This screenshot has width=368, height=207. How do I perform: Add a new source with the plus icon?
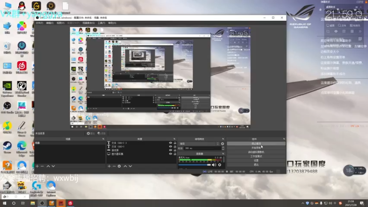click(x=109, y=166)
